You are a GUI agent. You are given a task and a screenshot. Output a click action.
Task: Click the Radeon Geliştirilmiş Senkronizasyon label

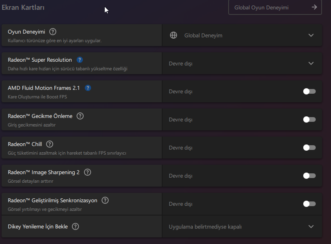point(53,200)
